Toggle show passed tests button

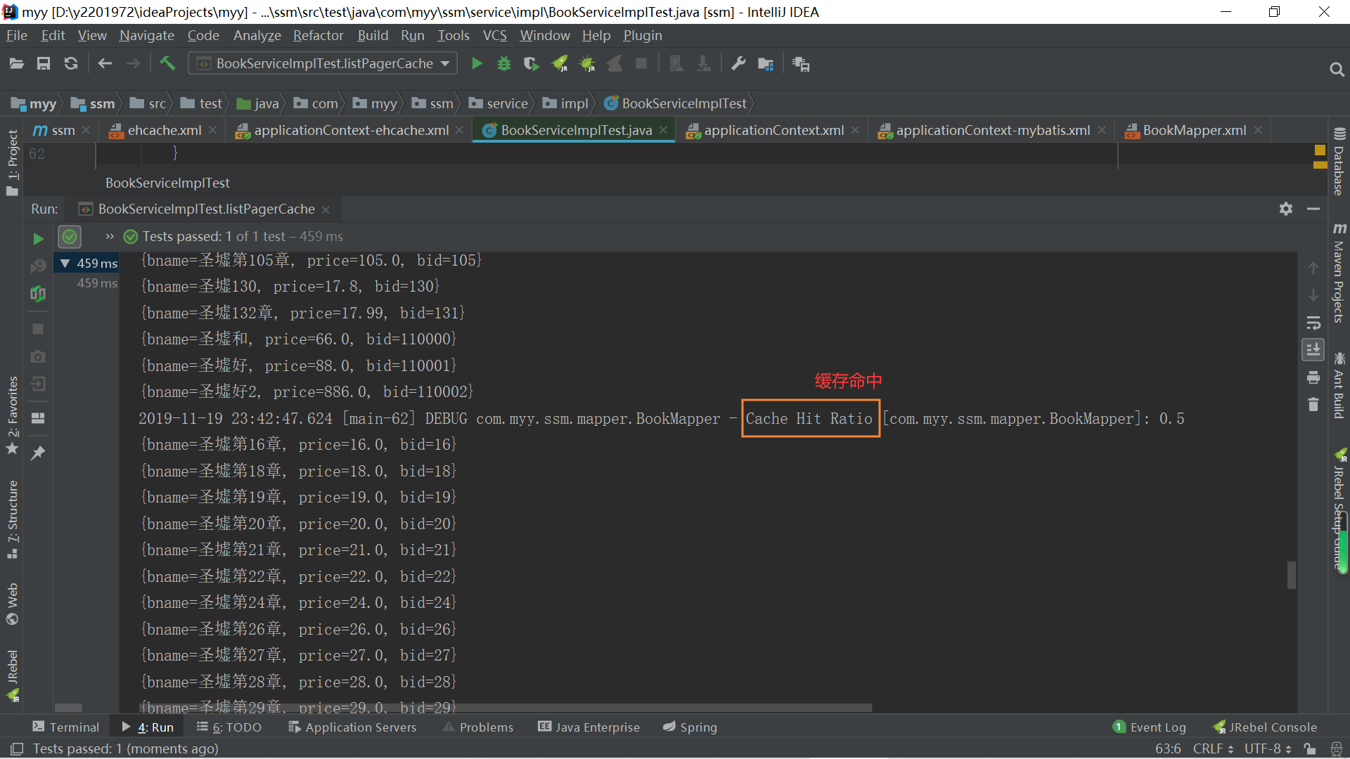pyautogui.click(x=70, y=237)
